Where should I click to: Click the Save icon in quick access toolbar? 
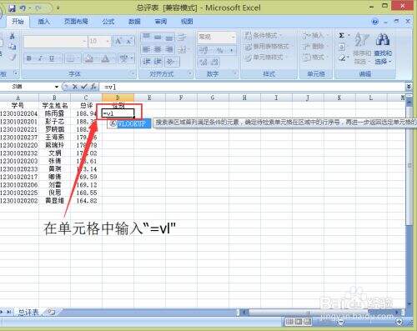[12, 8]
